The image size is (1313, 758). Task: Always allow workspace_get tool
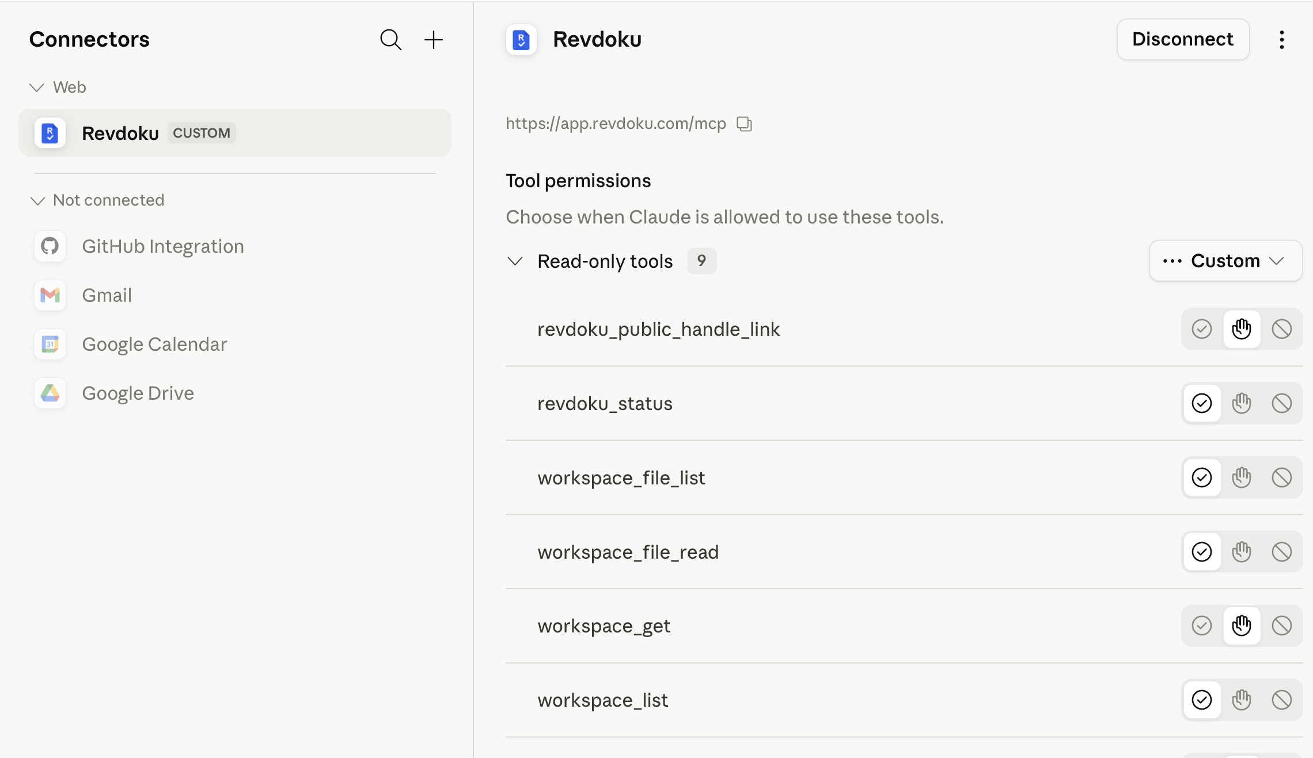(1202, 626)
